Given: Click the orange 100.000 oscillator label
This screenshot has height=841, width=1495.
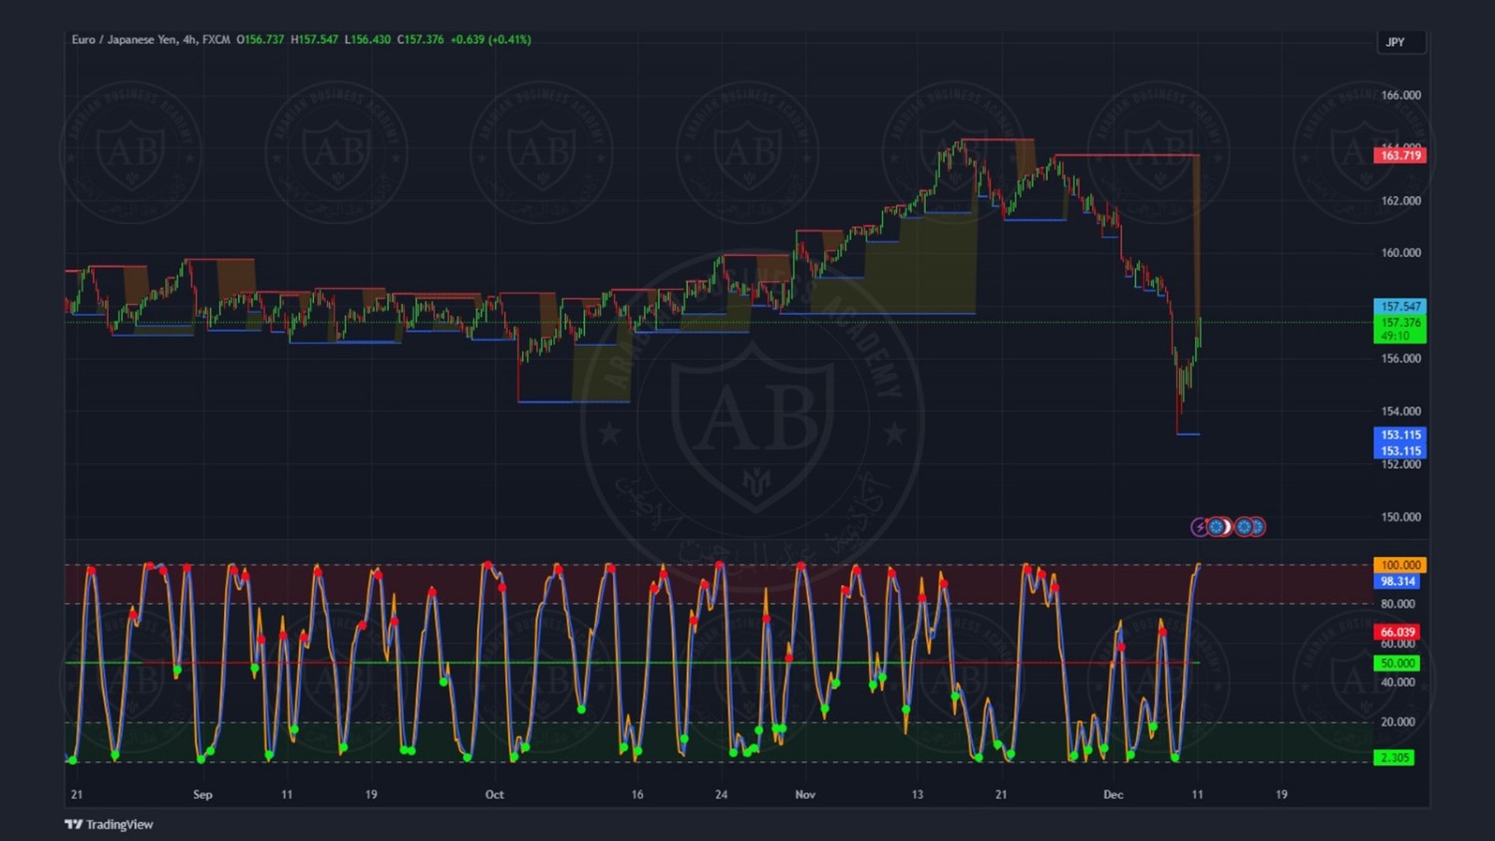Looking at the screenshot, I should coord(1399,565).
